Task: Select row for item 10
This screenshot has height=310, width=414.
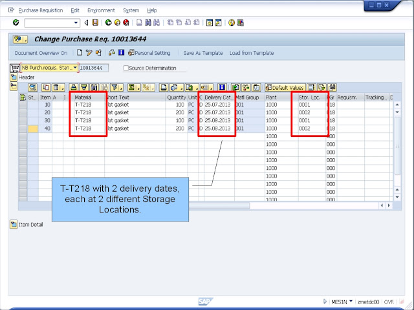Action: (x=23, y=105)
